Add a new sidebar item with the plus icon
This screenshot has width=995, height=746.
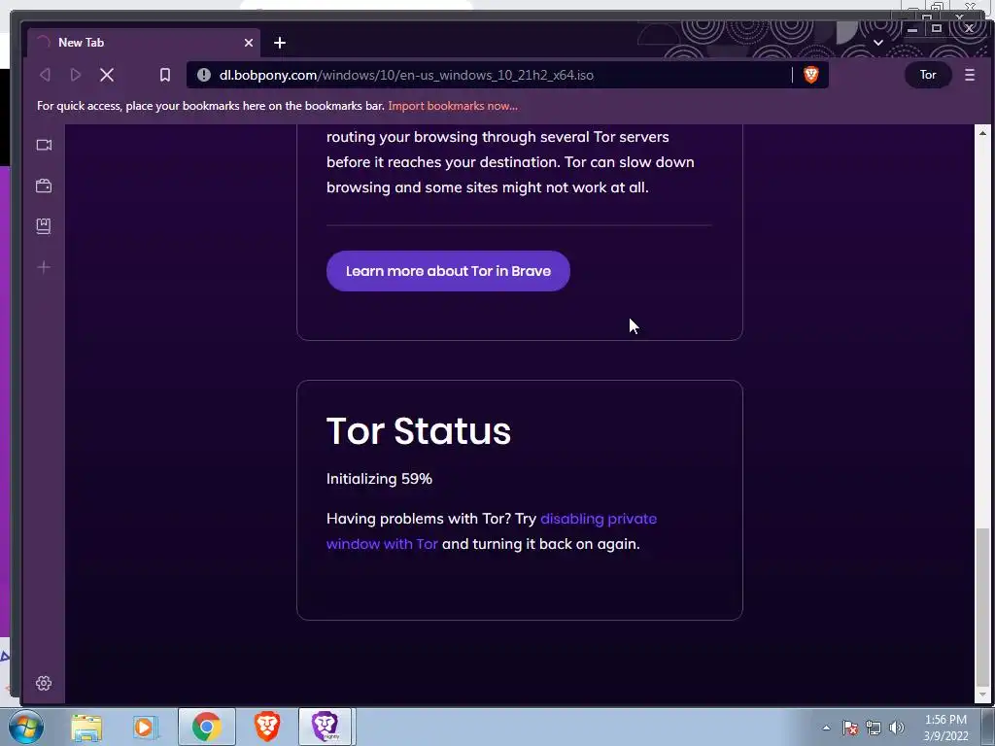pyautogui.click(x=44, y=267)
